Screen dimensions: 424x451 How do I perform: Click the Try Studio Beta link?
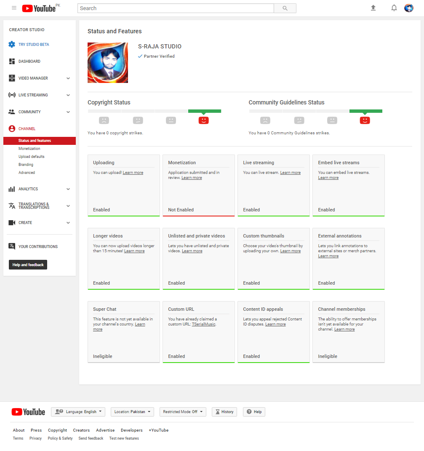[x=34, y=45]
